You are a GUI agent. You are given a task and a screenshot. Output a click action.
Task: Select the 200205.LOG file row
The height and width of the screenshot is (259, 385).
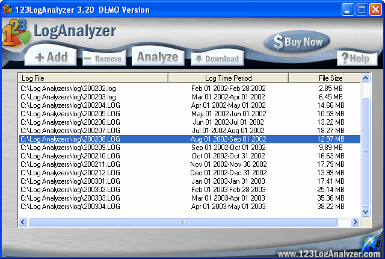tap(189, 114)
